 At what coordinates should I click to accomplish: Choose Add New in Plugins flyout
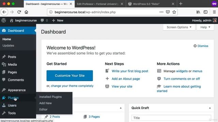coord(45,103)
